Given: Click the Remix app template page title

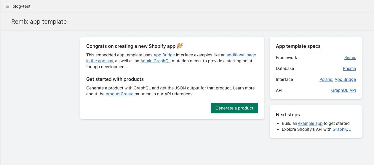Looking at the screenshot, I should 39,22.
